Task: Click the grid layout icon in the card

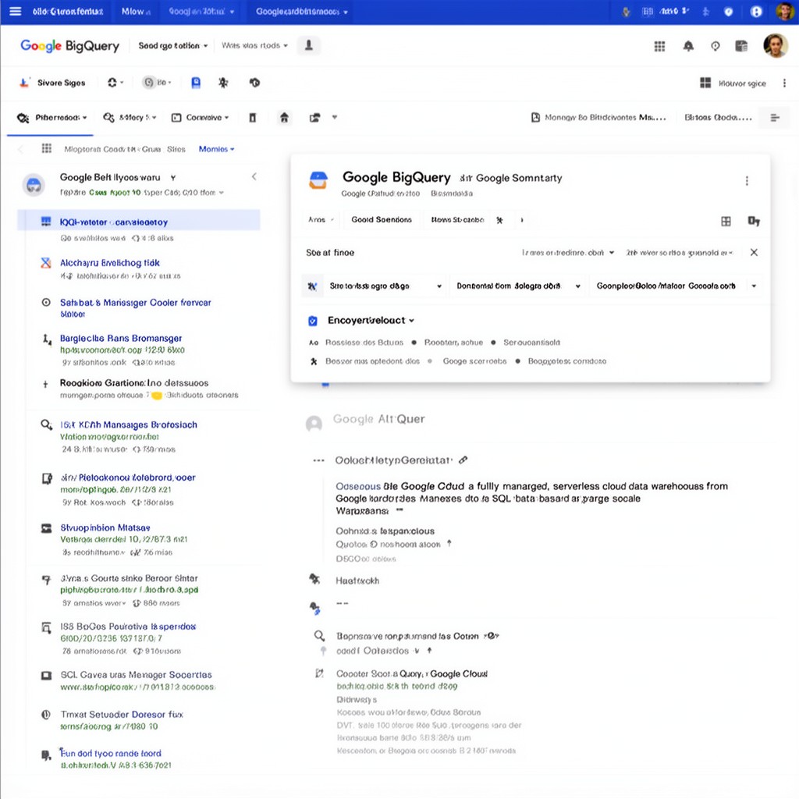Action: [x=726, y=221]
